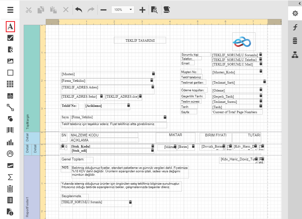Select the TEKLİF TASARIMI title label

click(x=140, y=40)
